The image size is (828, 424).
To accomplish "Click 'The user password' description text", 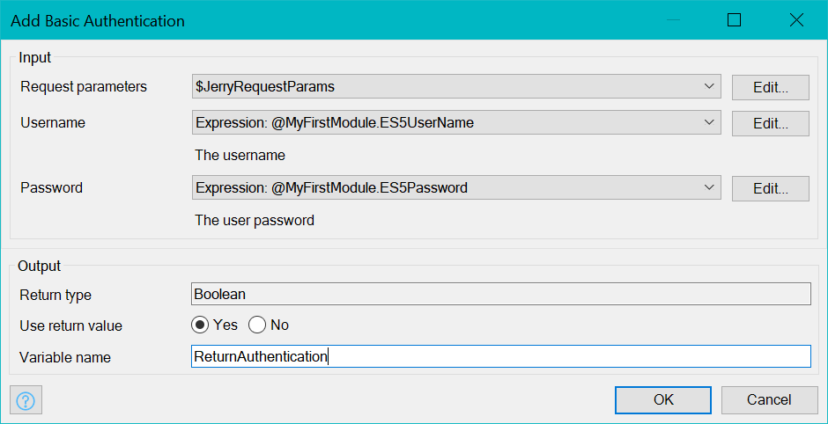I will point(255,220).
